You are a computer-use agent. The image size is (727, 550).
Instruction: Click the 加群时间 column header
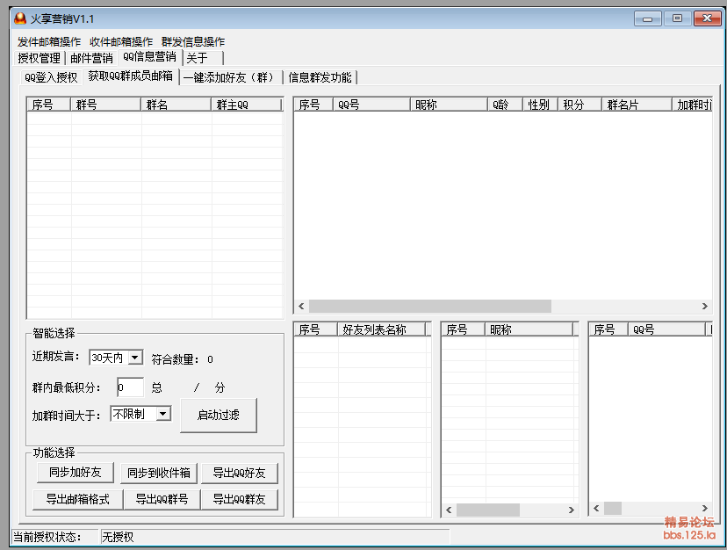pos(693,105)
